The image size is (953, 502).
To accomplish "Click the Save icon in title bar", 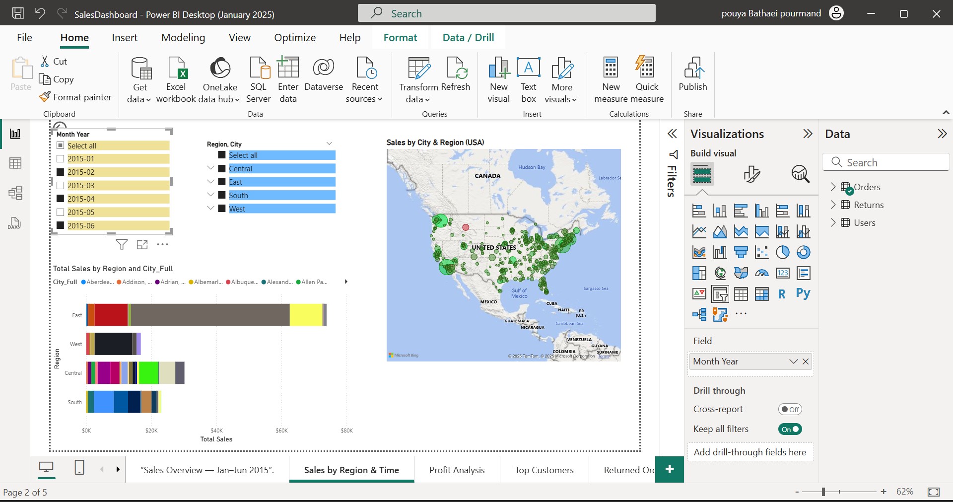I will (x=18, y=13).
